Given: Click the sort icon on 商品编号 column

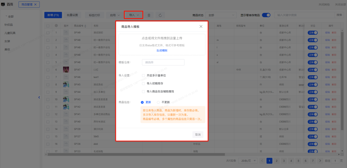Looking at the screenshot, I should (85, 26).
